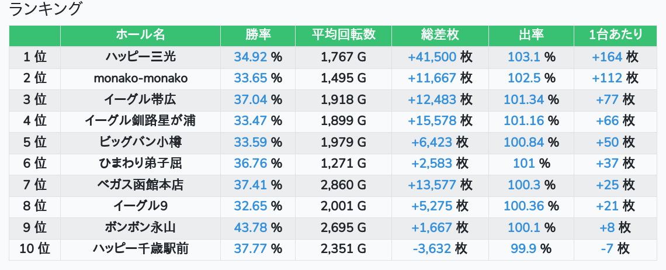Click the +41,500 total difference value
The height and width of the screenshot is (270, 666).
pyautogui.click(x=432, y=57)
